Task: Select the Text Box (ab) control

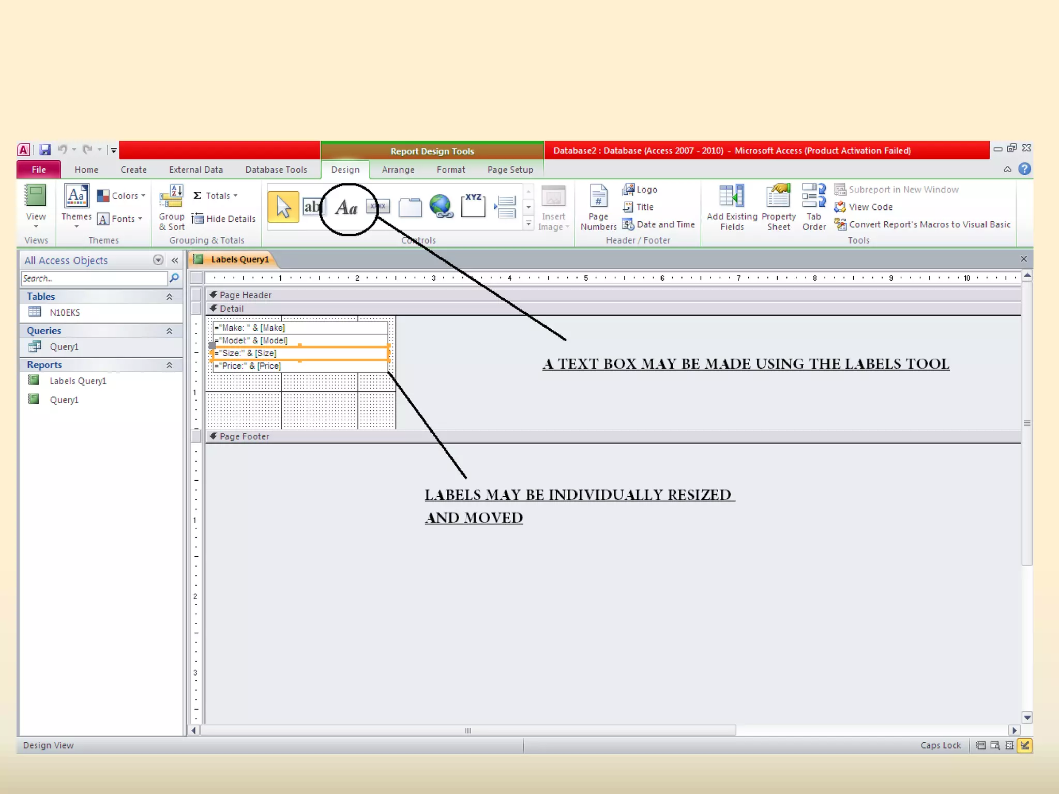Action: coord(312,207)
